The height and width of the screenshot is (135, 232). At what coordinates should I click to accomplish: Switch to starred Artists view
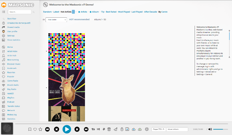pos(83,12)
